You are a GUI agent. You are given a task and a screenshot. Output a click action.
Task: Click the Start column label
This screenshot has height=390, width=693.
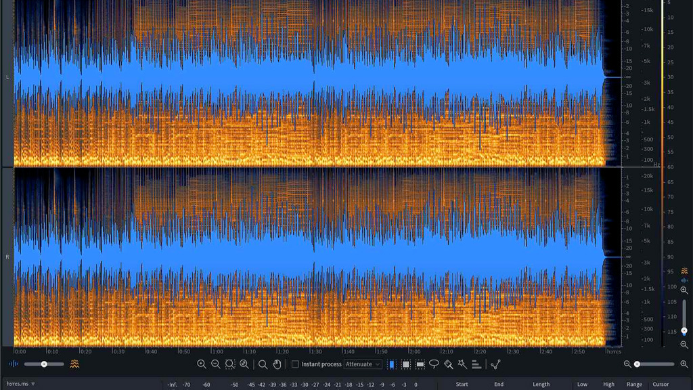462,385
